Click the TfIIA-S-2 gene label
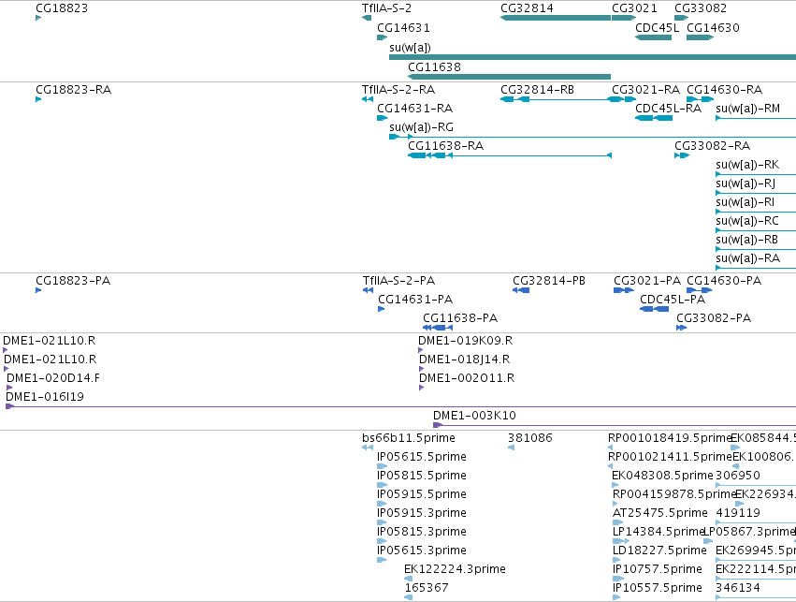Screen dimensions: 796x602 point(386,8)
